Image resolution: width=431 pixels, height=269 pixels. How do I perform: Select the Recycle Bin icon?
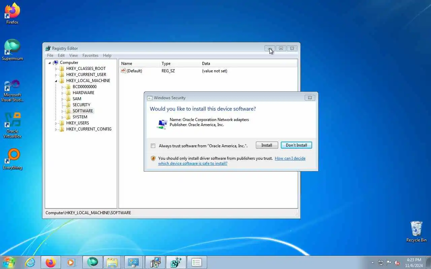pos(416,231)
